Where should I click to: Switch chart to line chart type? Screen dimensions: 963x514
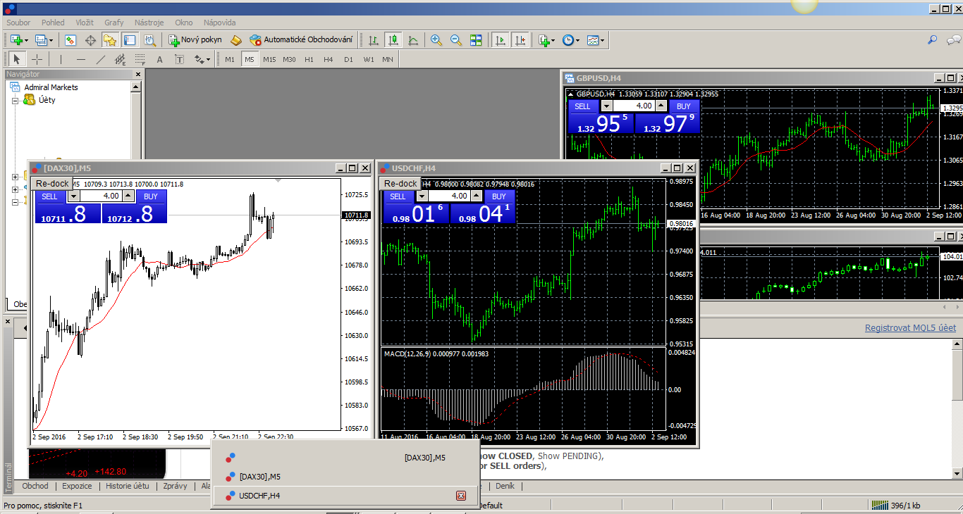click(413, 40)
